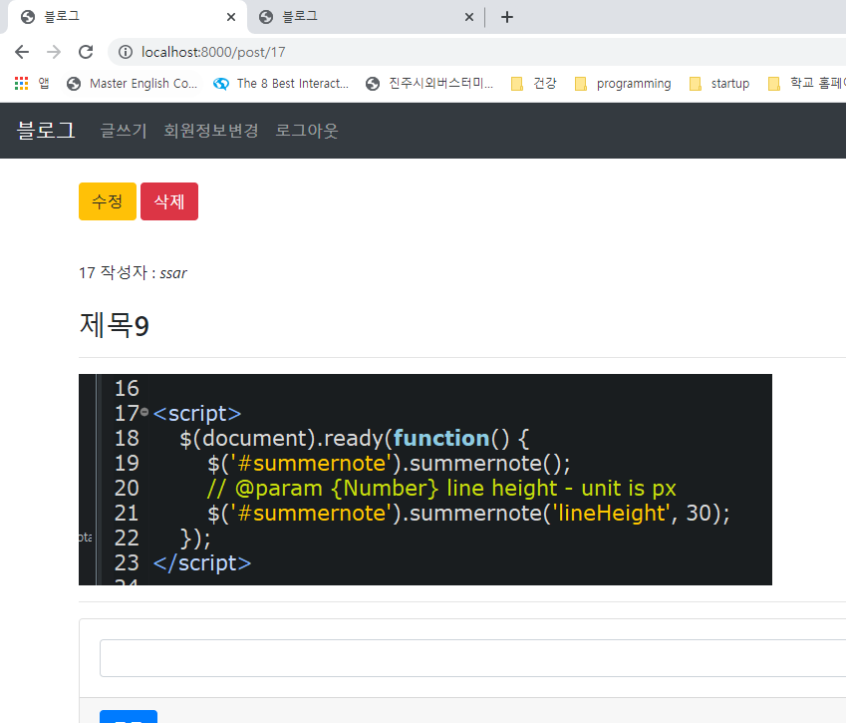Open new tab with the plus button
Viewport: 846px width, 723px height.
tap(506, 17)
